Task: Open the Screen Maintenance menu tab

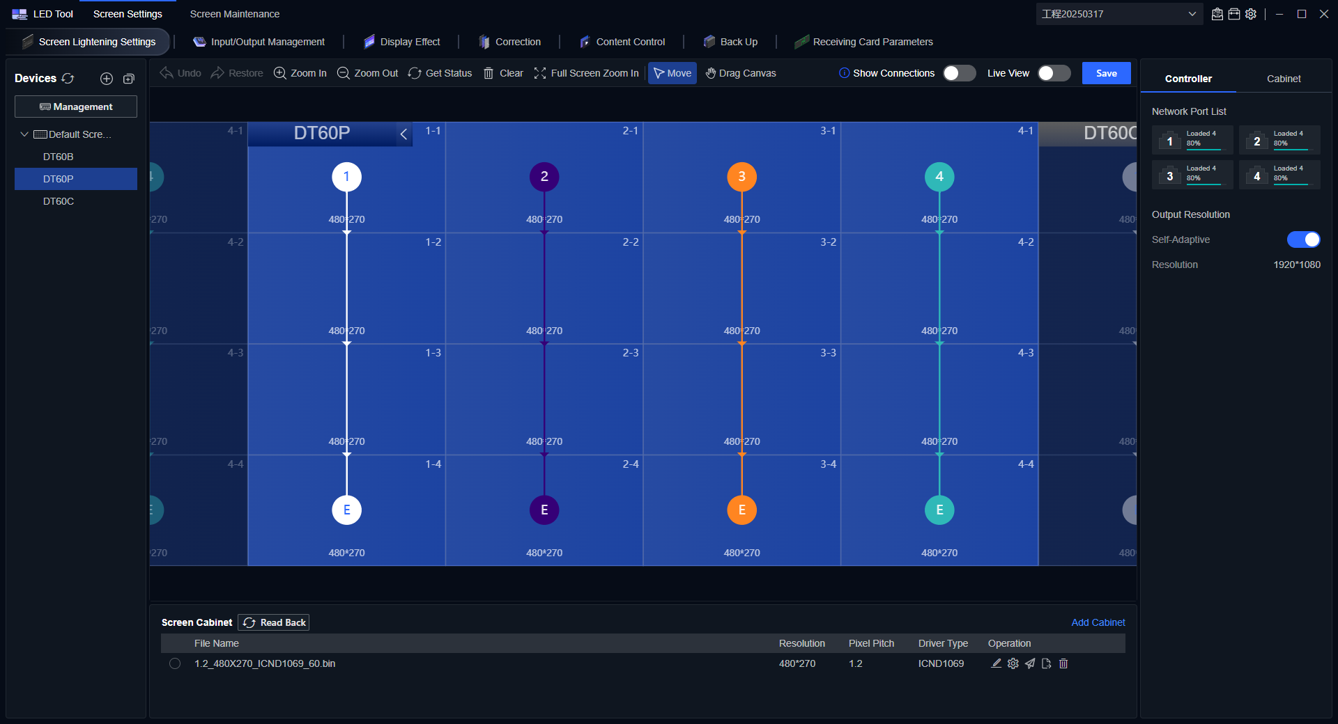Action: (x=234, y=14)
